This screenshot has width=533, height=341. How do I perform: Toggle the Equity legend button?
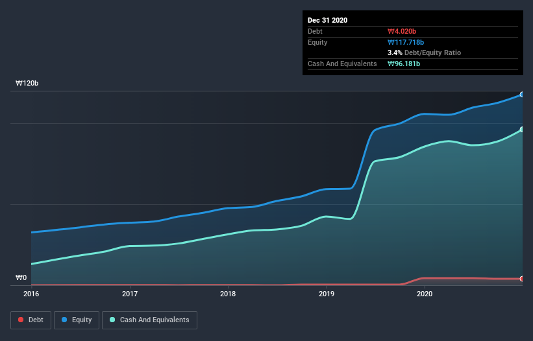(x=77, y=320)
